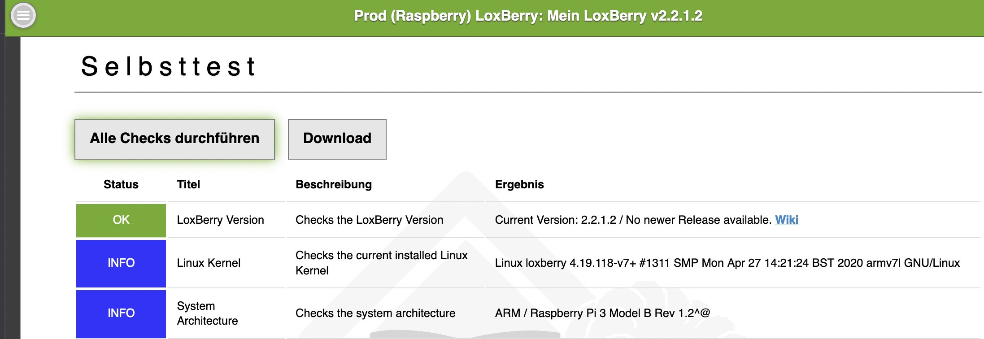Screen dimensions: 984x339
Task: Click the 'ARM / Raspberry Pi 3 Model B' result
Action: click(602, 313)
